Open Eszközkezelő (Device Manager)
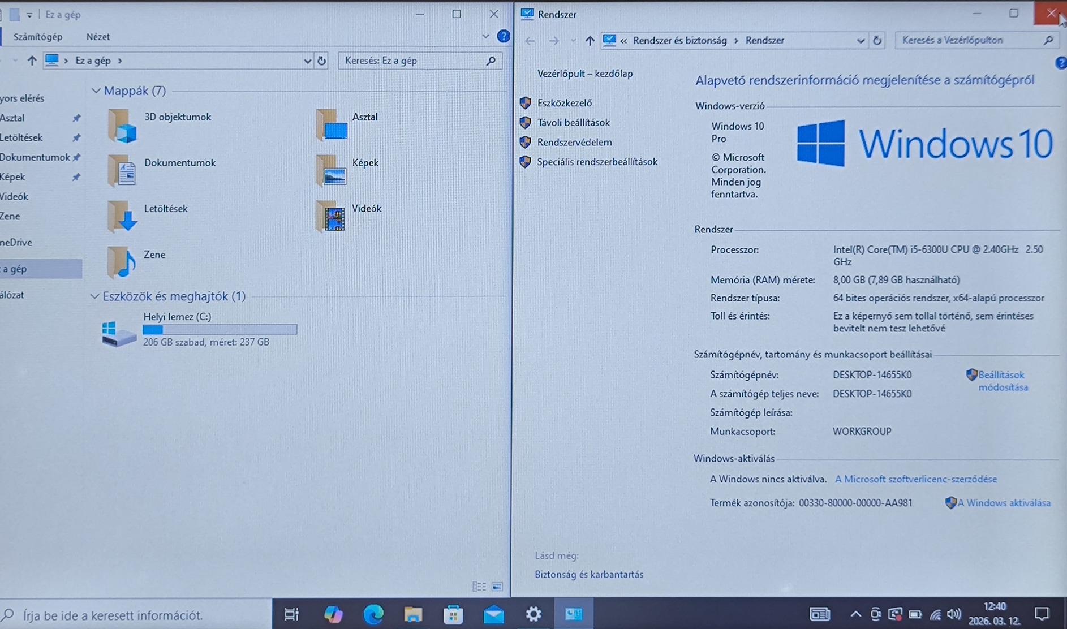Image resolution: width=1067 pixels, height=629 pixels. coord(564,103)
